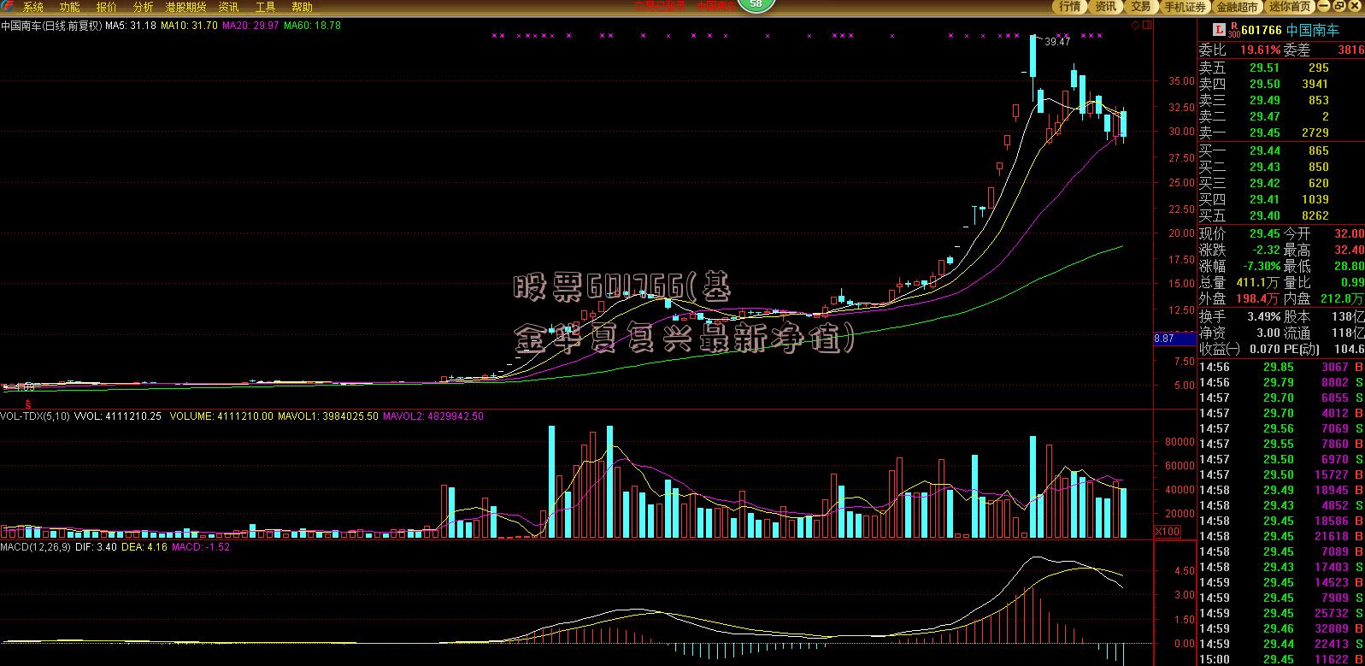
Task: Click stock code 601766
Action: pos(1262,30)
